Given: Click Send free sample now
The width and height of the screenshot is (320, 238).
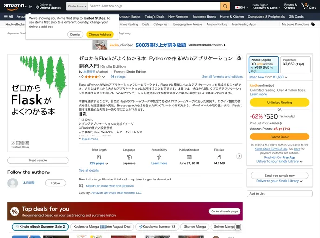Looking at the screenshot, I should tap(280, 175).
